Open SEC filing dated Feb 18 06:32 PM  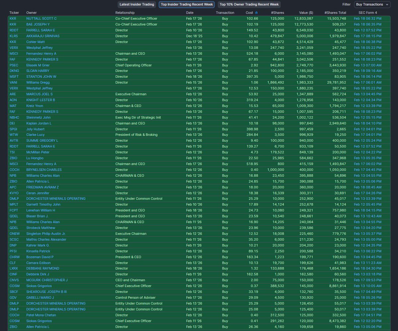coord(368,19)
